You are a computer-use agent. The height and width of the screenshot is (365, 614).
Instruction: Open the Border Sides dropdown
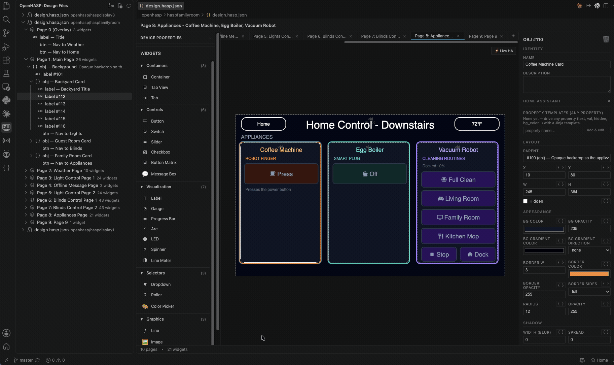(x=589, y=292)
